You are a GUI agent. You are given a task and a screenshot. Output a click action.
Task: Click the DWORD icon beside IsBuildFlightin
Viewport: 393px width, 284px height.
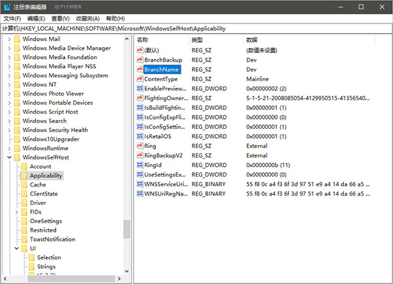click(x=140, y=107)
